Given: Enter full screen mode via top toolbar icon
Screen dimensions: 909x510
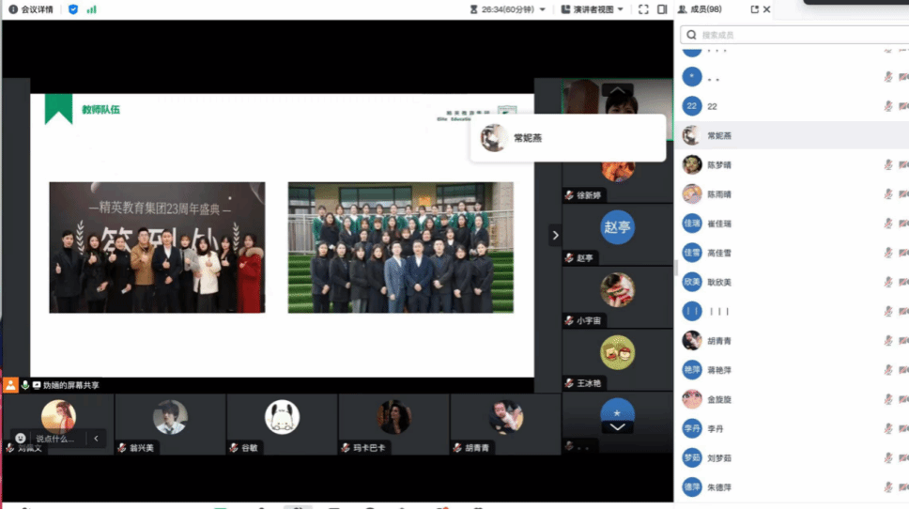Looking at the screenshot, I should [643, 9].
